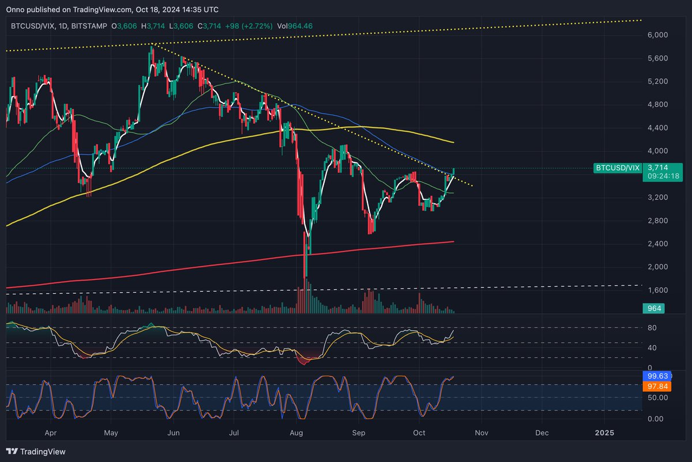Click the 2,000 price axis label

click(658, 267)
